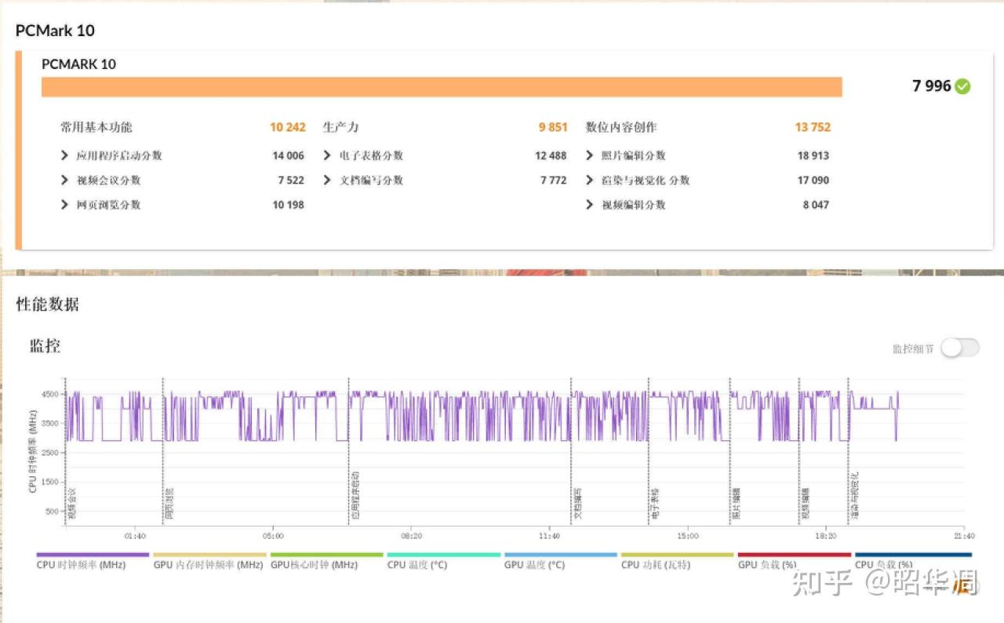Click the overall score 7 996
This screenshot has width=1004, height=623.
pos(932,86)
